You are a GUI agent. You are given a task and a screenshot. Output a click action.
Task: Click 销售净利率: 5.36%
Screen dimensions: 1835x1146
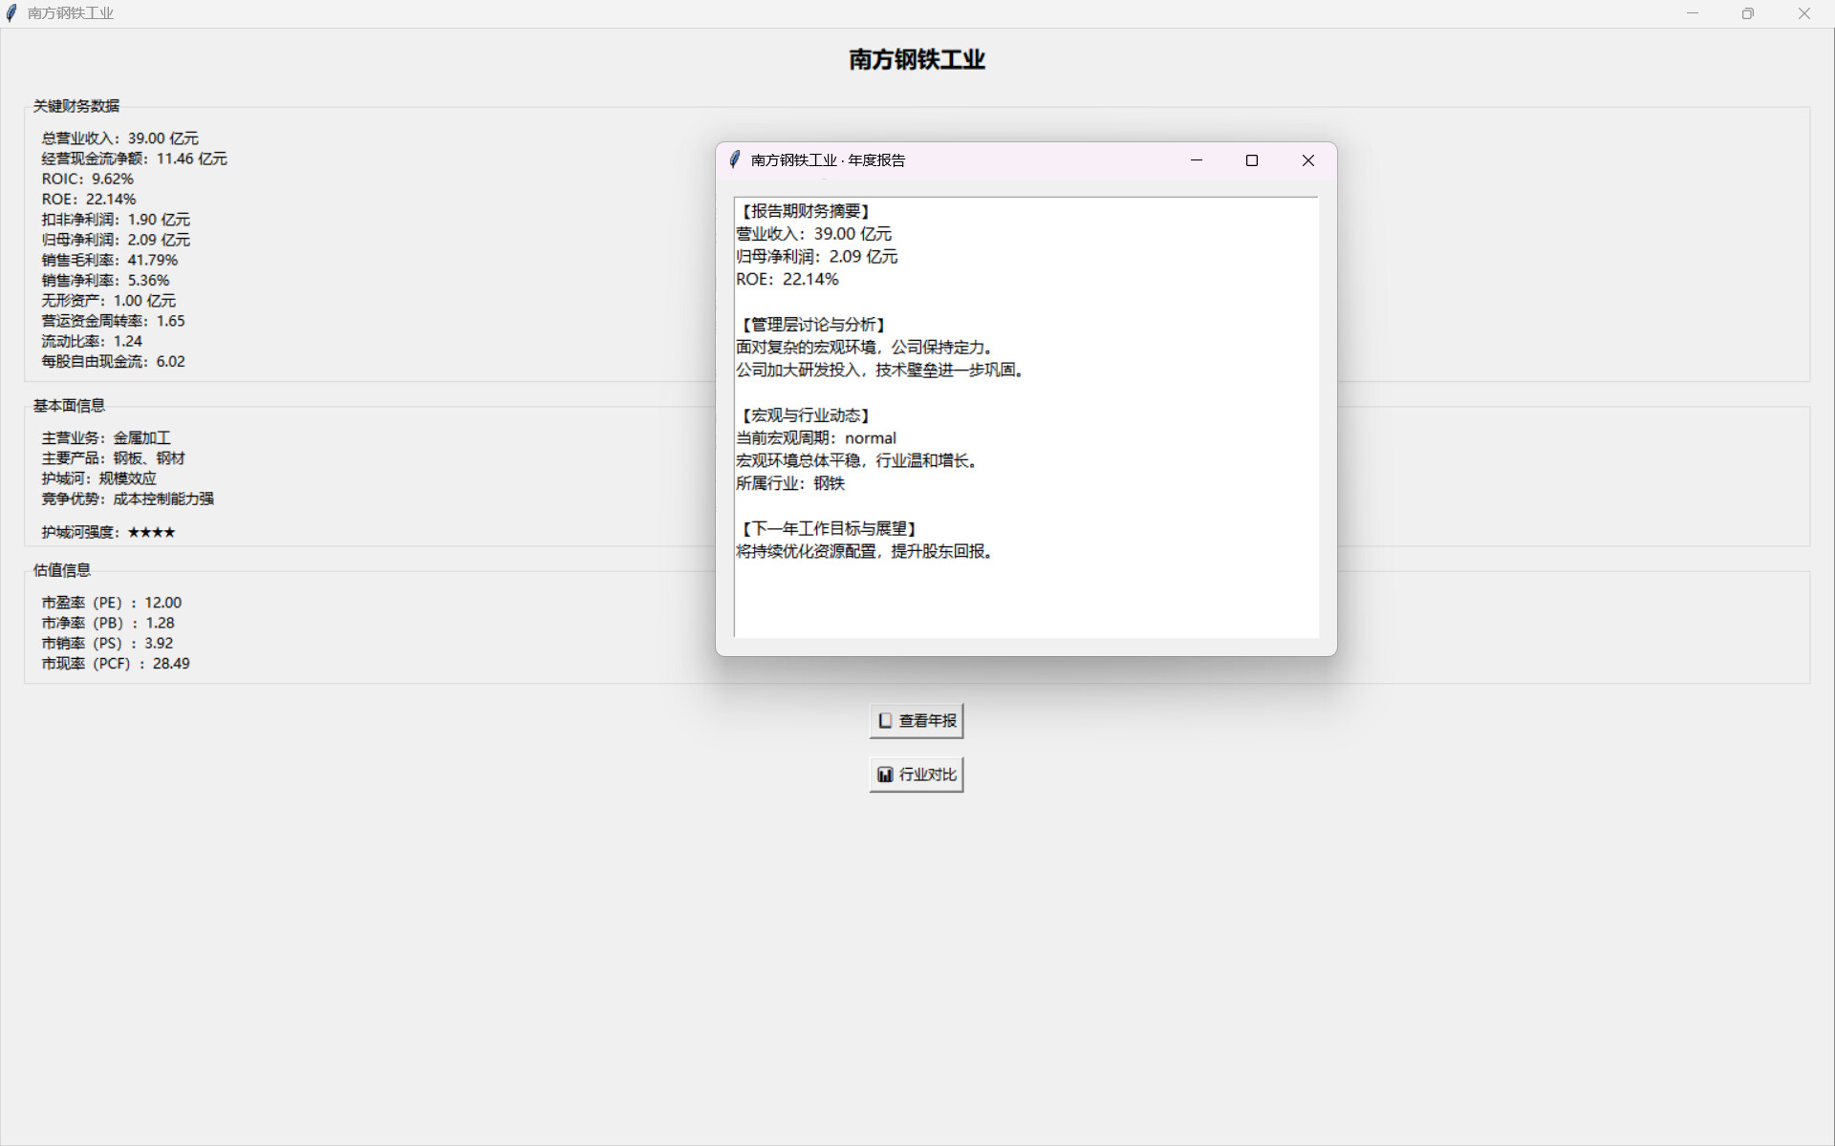105,281
